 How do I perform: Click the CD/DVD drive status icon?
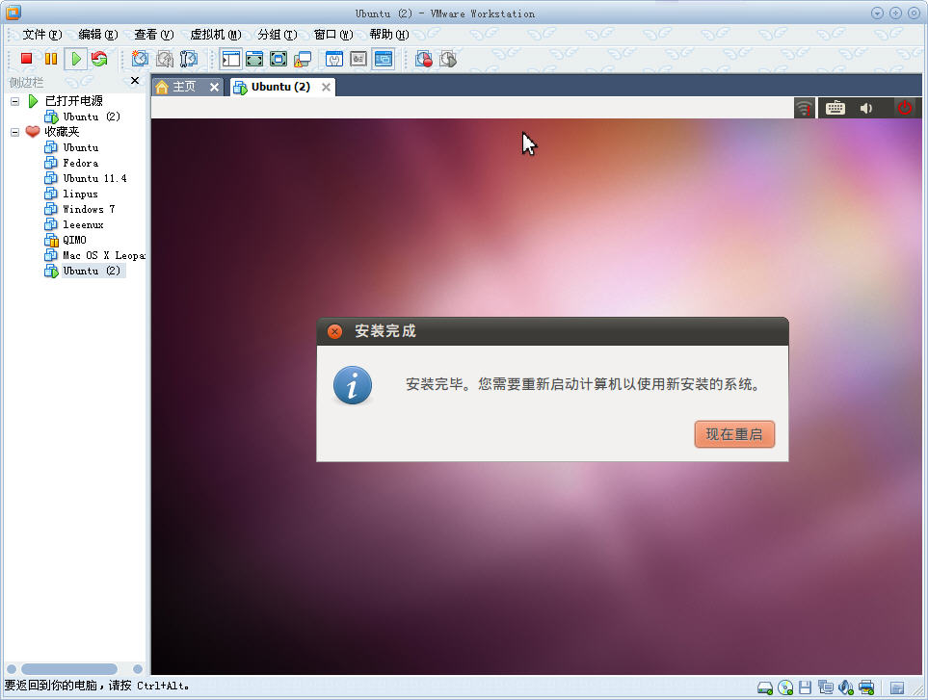pyautogui.click(x=785, y=687)
